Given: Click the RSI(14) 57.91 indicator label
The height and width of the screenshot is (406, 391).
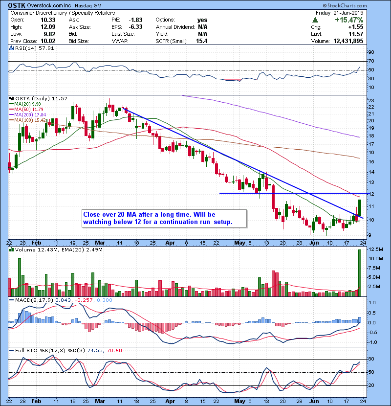Looking at the screenshot, I should pos(34,48).
